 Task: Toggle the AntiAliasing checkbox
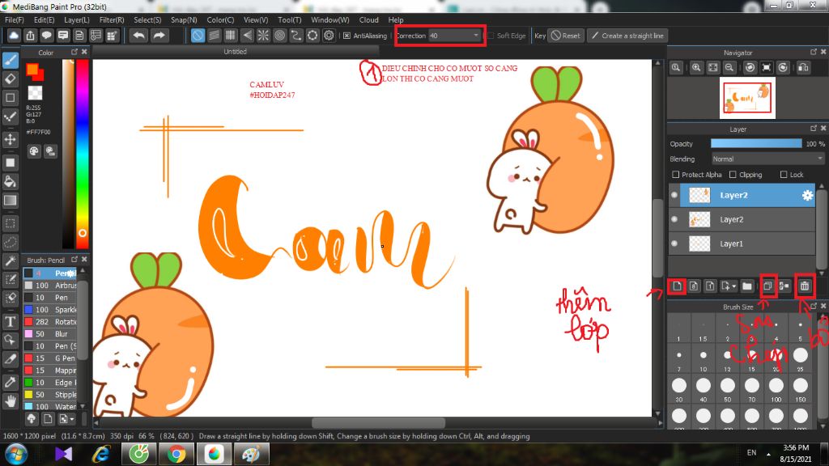point(346,36)
